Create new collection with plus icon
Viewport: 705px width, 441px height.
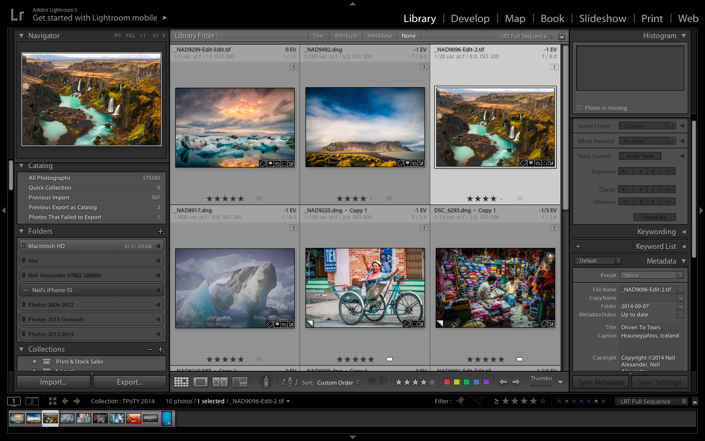[x=161, y=349]
